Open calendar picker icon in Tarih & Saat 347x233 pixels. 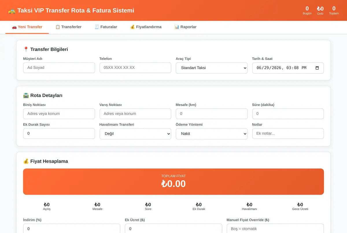317,68
